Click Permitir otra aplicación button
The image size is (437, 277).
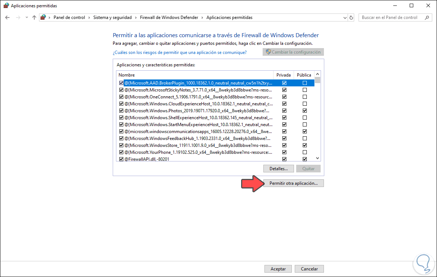(293, 183)
